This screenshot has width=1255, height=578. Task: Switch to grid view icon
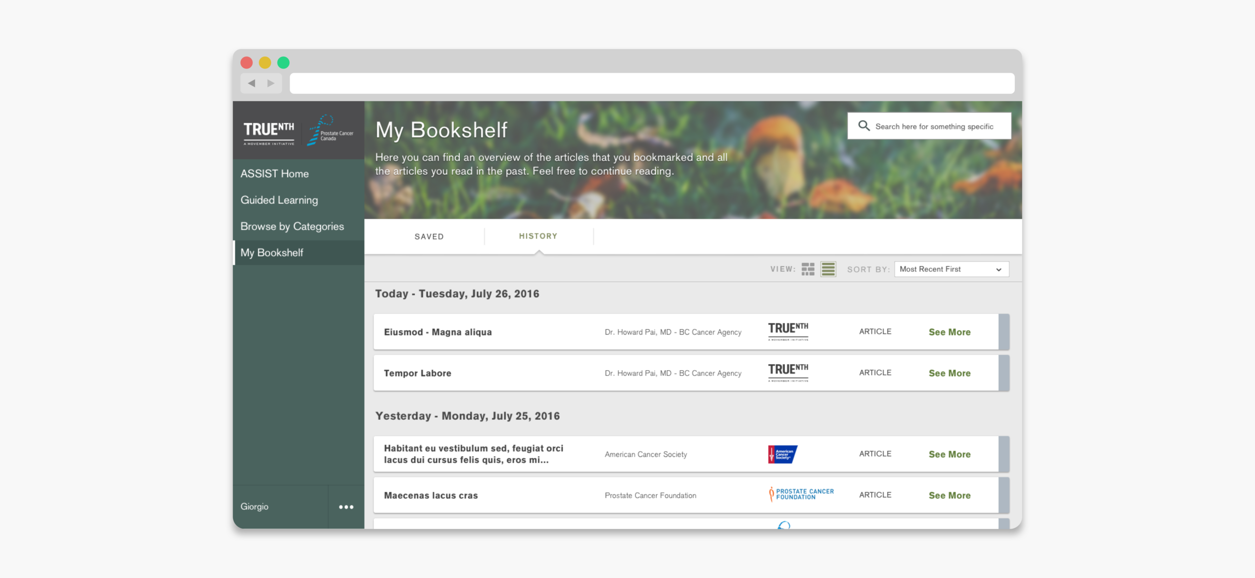[808, 269]
